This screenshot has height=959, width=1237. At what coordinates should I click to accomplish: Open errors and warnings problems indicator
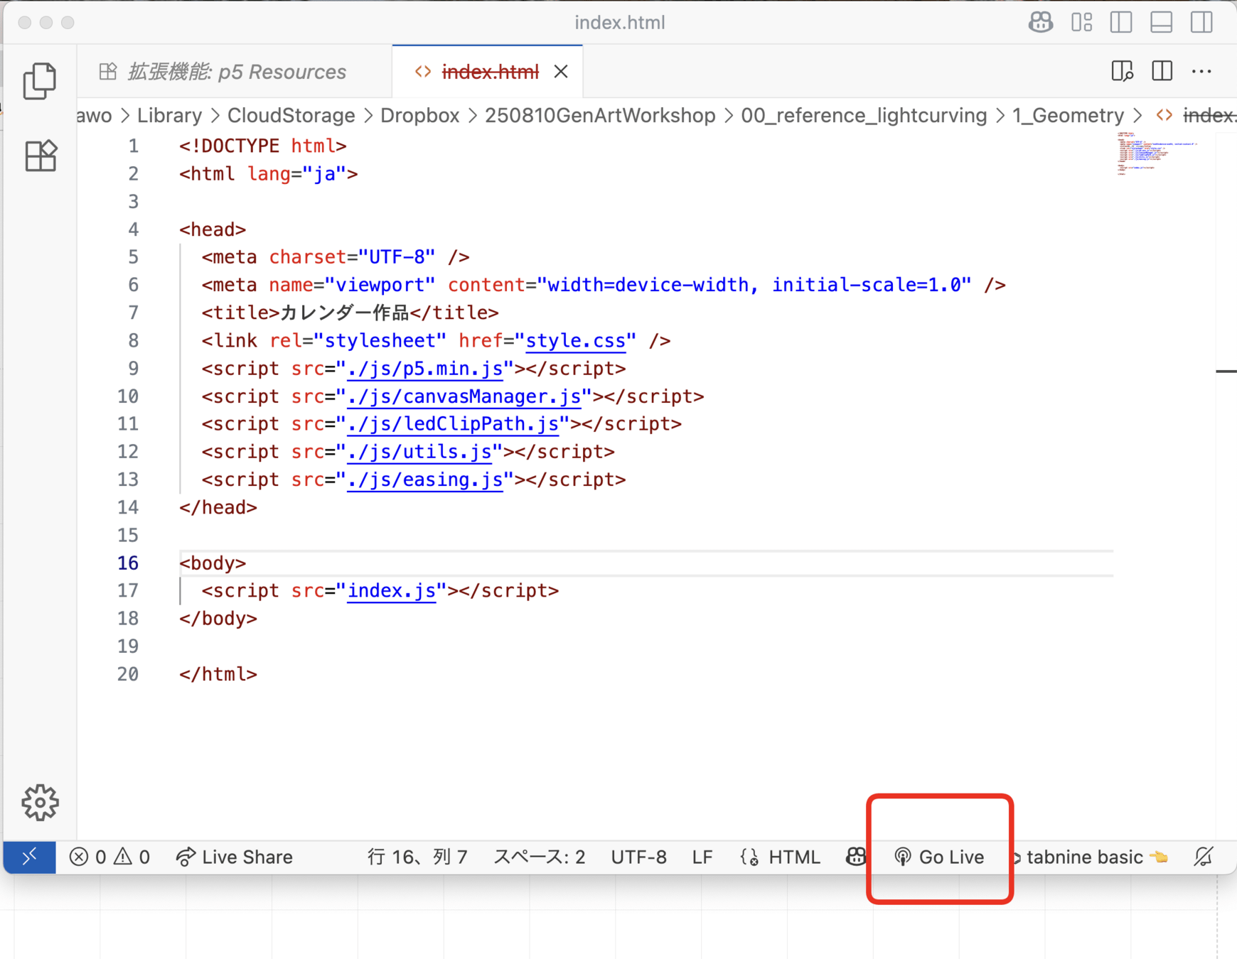pos(110,857)
